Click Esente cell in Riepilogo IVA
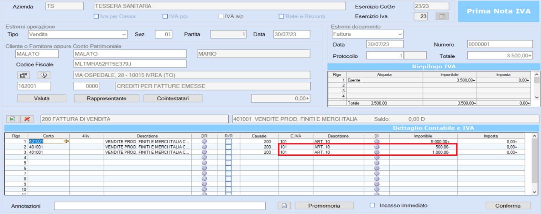Screen dimensions: 541x214 tap(384, 80)
